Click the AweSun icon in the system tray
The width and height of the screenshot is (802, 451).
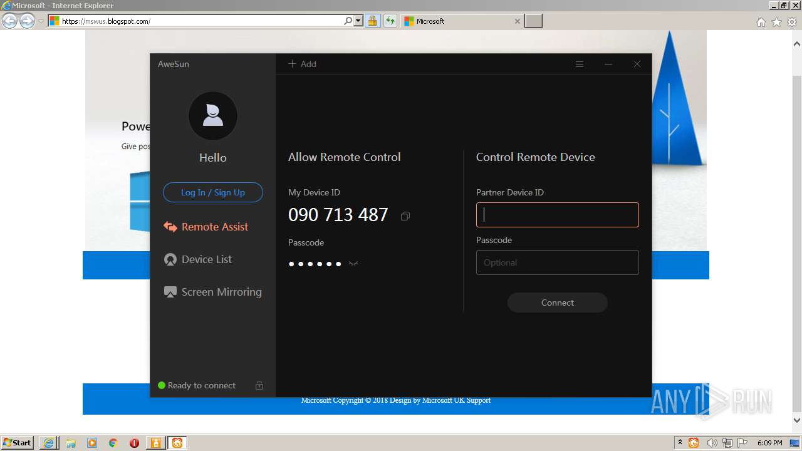coord(694,443)
